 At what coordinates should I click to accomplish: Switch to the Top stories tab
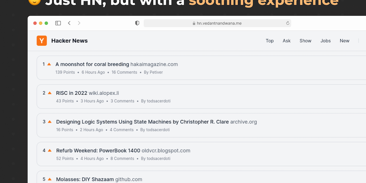point(269,41)
